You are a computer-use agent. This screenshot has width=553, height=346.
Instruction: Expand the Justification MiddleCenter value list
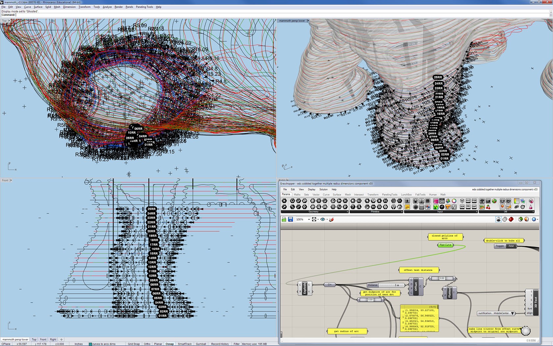click(x=513, y=313)
